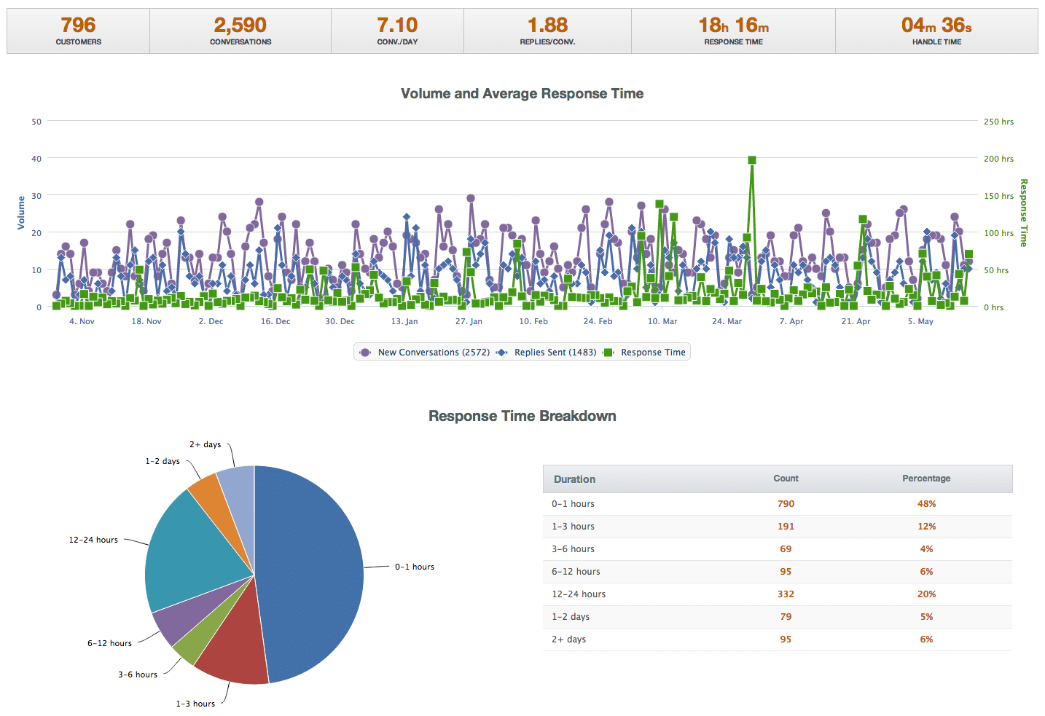Screen dimensions: 1045x716
Task: Select the 12-24 hours table row
Action: pos(777,594)
